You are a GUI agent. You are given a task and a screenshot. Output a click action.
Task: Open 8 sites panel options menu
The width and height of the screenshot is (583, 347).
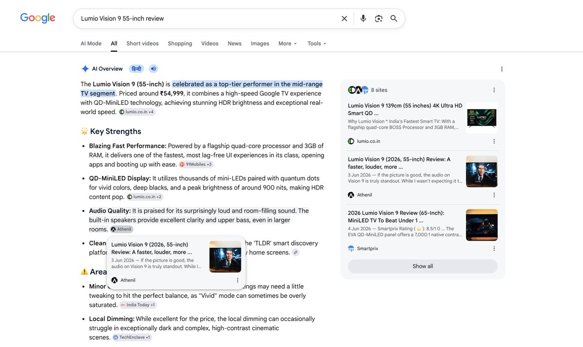494,90
